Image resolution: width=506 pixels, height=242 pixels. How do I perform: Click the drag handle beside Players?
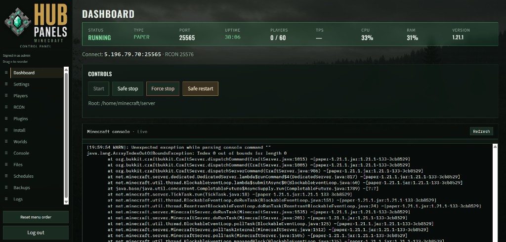click(6, 95)
